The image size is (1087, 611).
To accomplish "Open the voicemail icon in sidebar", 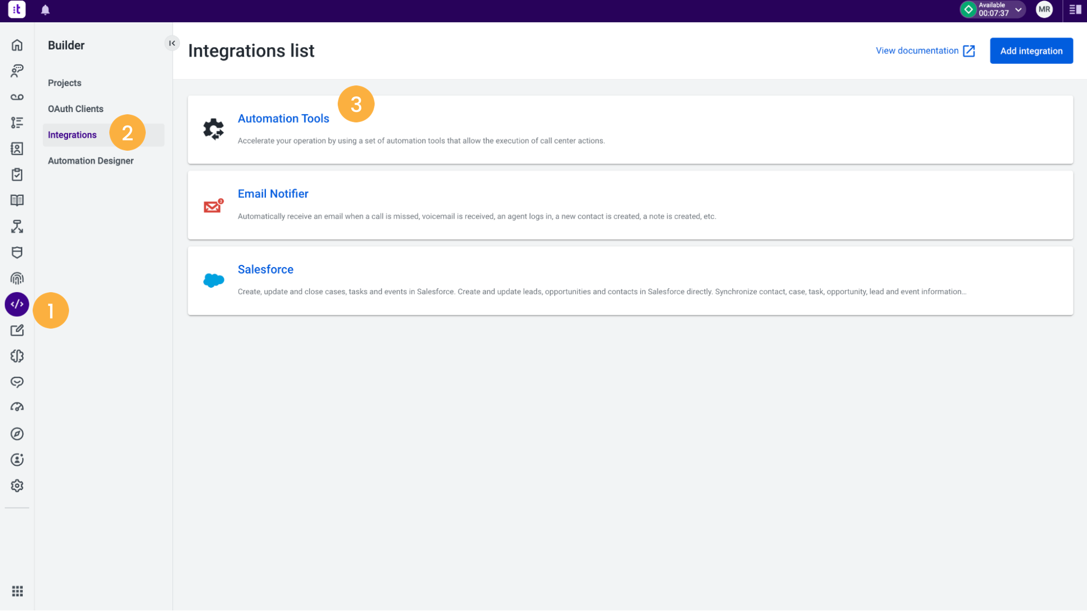I will click(17, 97).
